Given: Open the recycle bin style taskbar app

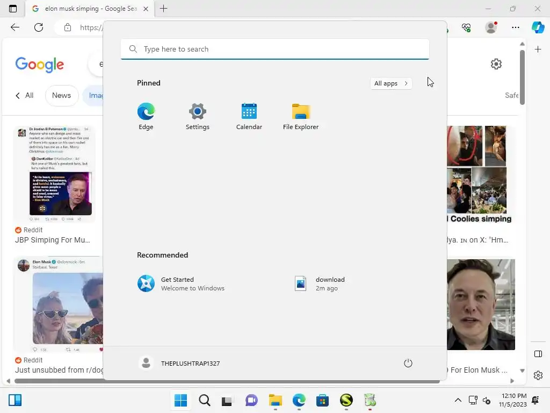Looking at the screenshot, I should (x=370, y=400).
